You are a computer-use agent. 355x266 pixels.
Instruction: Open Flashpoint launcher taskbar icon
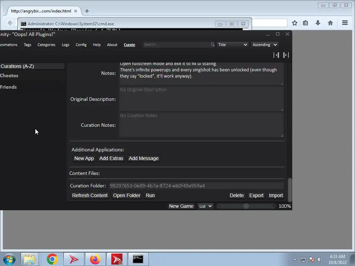tap(73, 259)
